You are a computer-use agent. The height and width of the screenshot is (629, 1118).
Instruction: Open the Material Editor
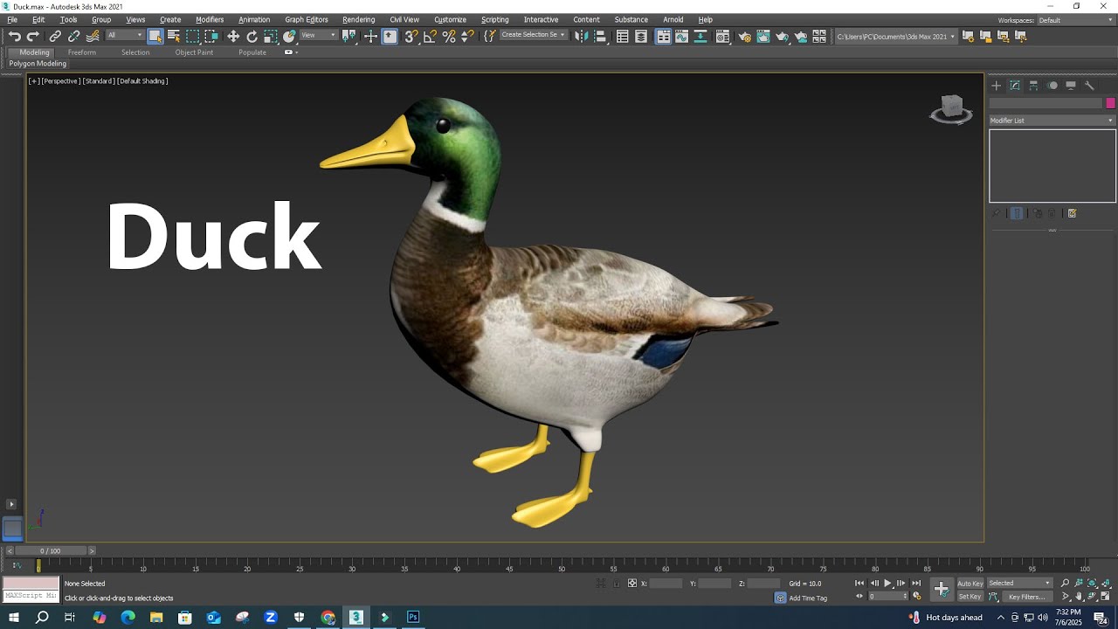[x=722, y=36]
